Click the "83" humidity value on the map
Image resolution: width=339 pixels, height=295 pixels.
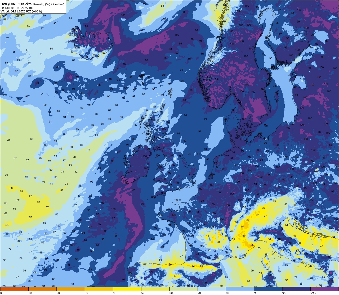pos(82,145)
